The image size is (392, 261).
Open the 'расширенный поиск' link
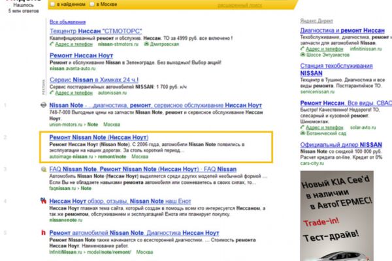pyautogui.click(x=240, y=5)
